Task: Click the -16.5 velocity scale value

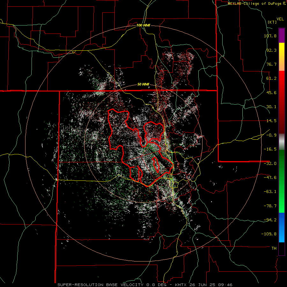Action: tap(270, 149)
